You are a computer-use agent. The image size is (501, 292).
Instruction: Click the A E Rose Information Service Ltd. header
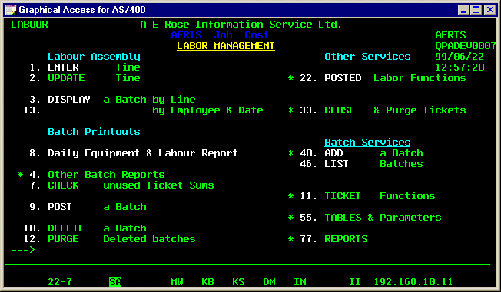point(241,25)
